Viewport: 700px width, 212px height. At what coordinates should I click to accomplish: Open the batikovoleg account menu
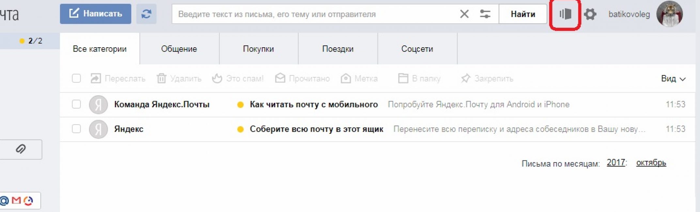[629, 14]
